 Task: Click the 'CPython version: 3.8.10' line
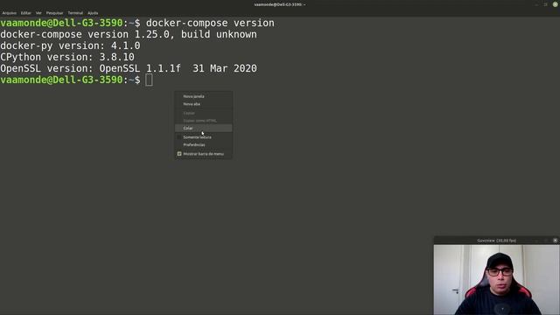coord(67,57)
